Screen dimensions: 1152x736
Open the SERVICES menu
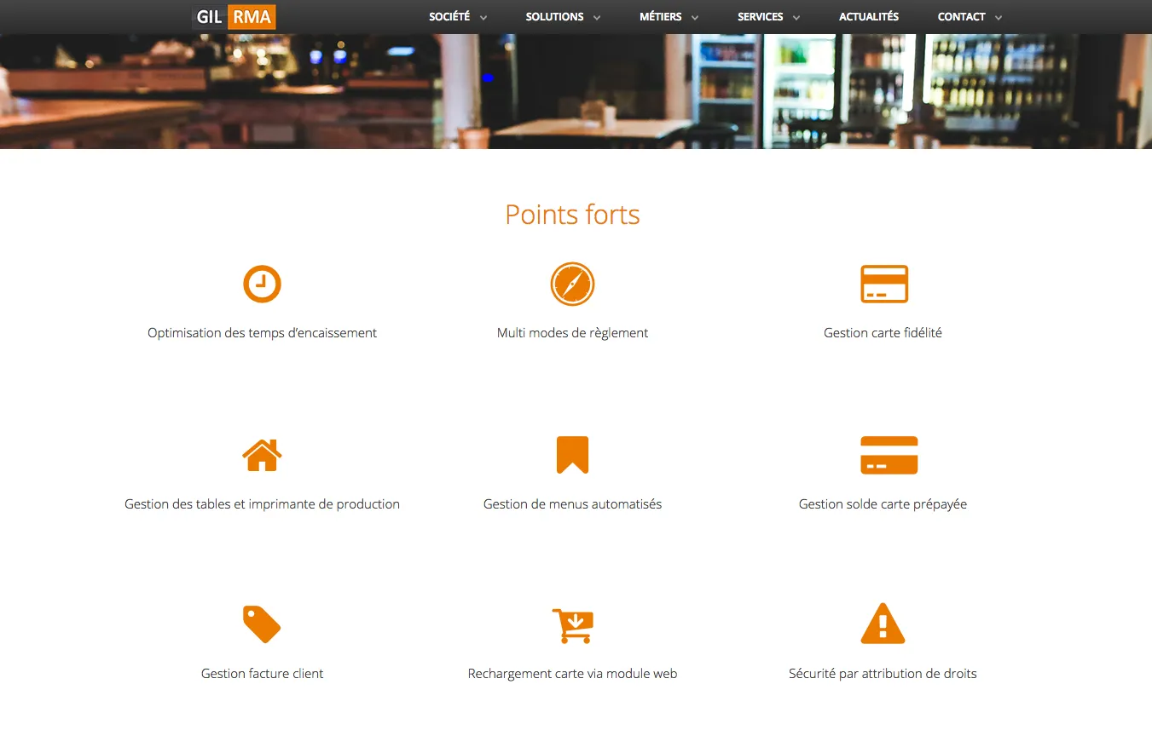(760, 17)
